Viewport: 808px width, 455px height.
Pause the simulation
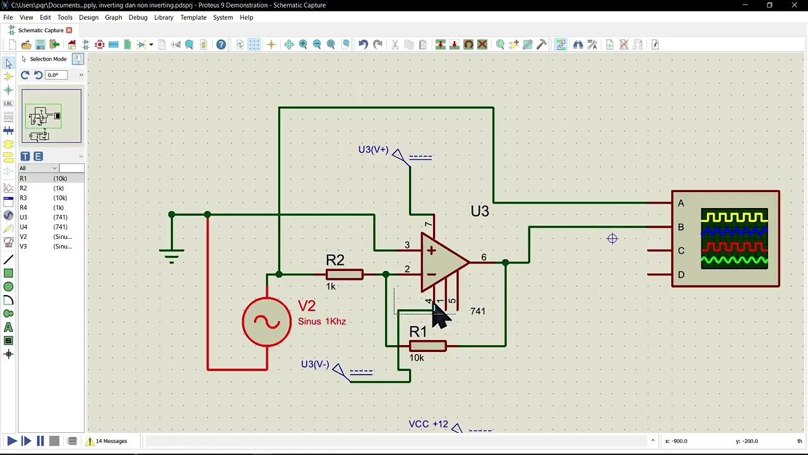(40, 441)
